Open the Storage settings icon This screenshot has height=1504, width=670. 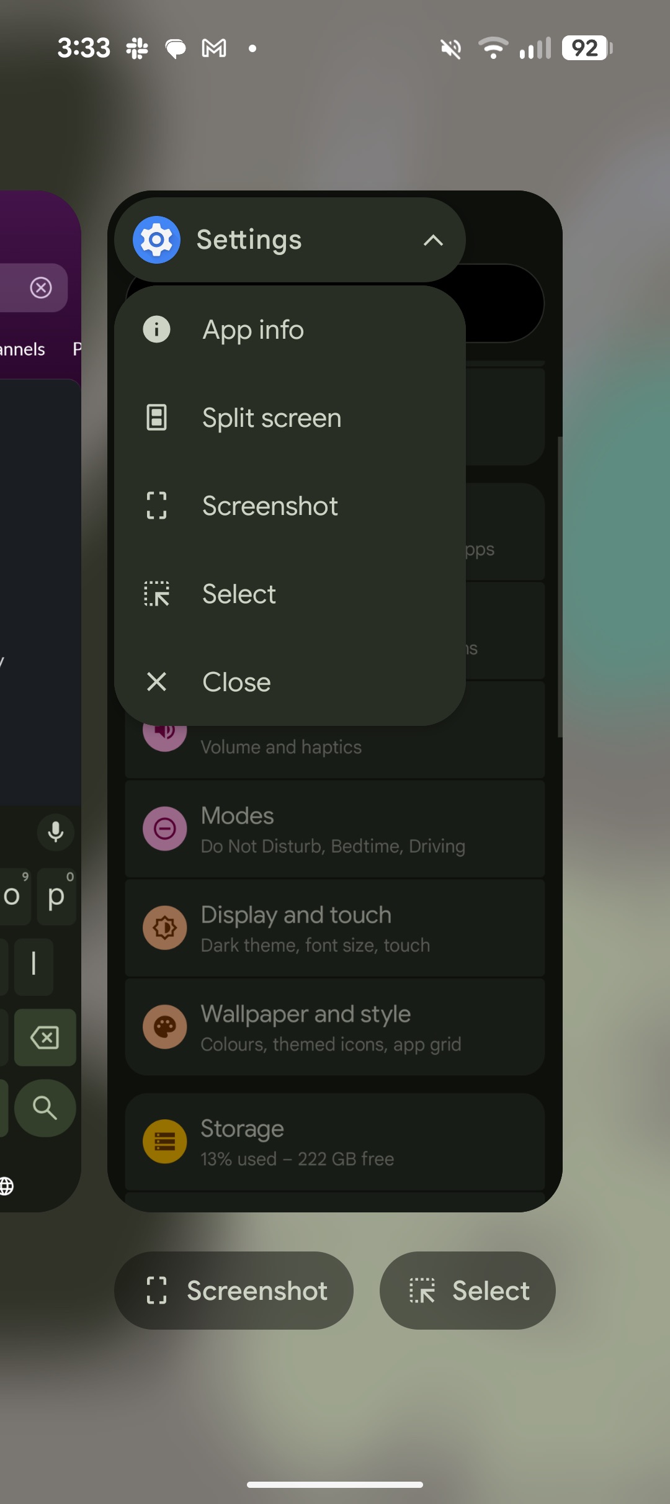click(165, 1142)
